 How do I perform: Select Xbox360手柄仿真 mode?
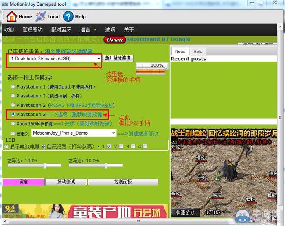pyautogui.click(x=13, y=124)
